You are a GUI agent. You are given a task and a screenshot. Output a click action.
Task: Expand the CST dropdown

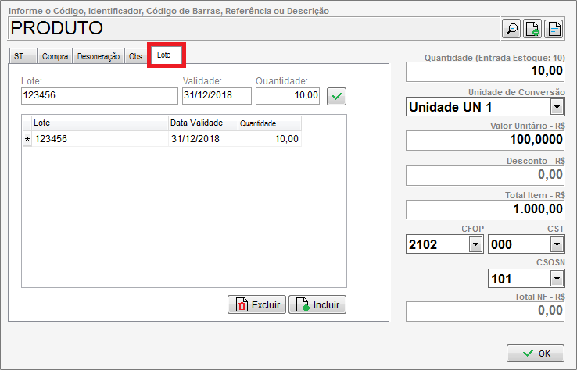tap(557, 245)
